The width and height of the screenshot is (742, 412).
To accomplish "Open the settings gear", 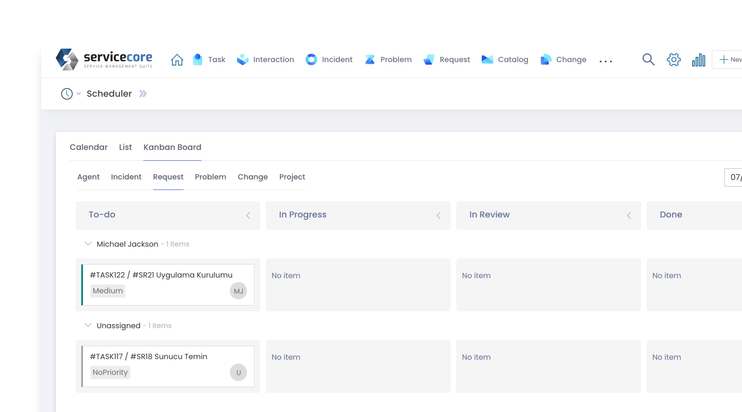I will 674,59.
